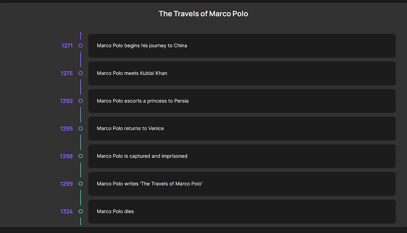Click the 'The Travels of Marco Polo' page heading
The height and width of the screenshot is (233, 407).
coord(203,14)
